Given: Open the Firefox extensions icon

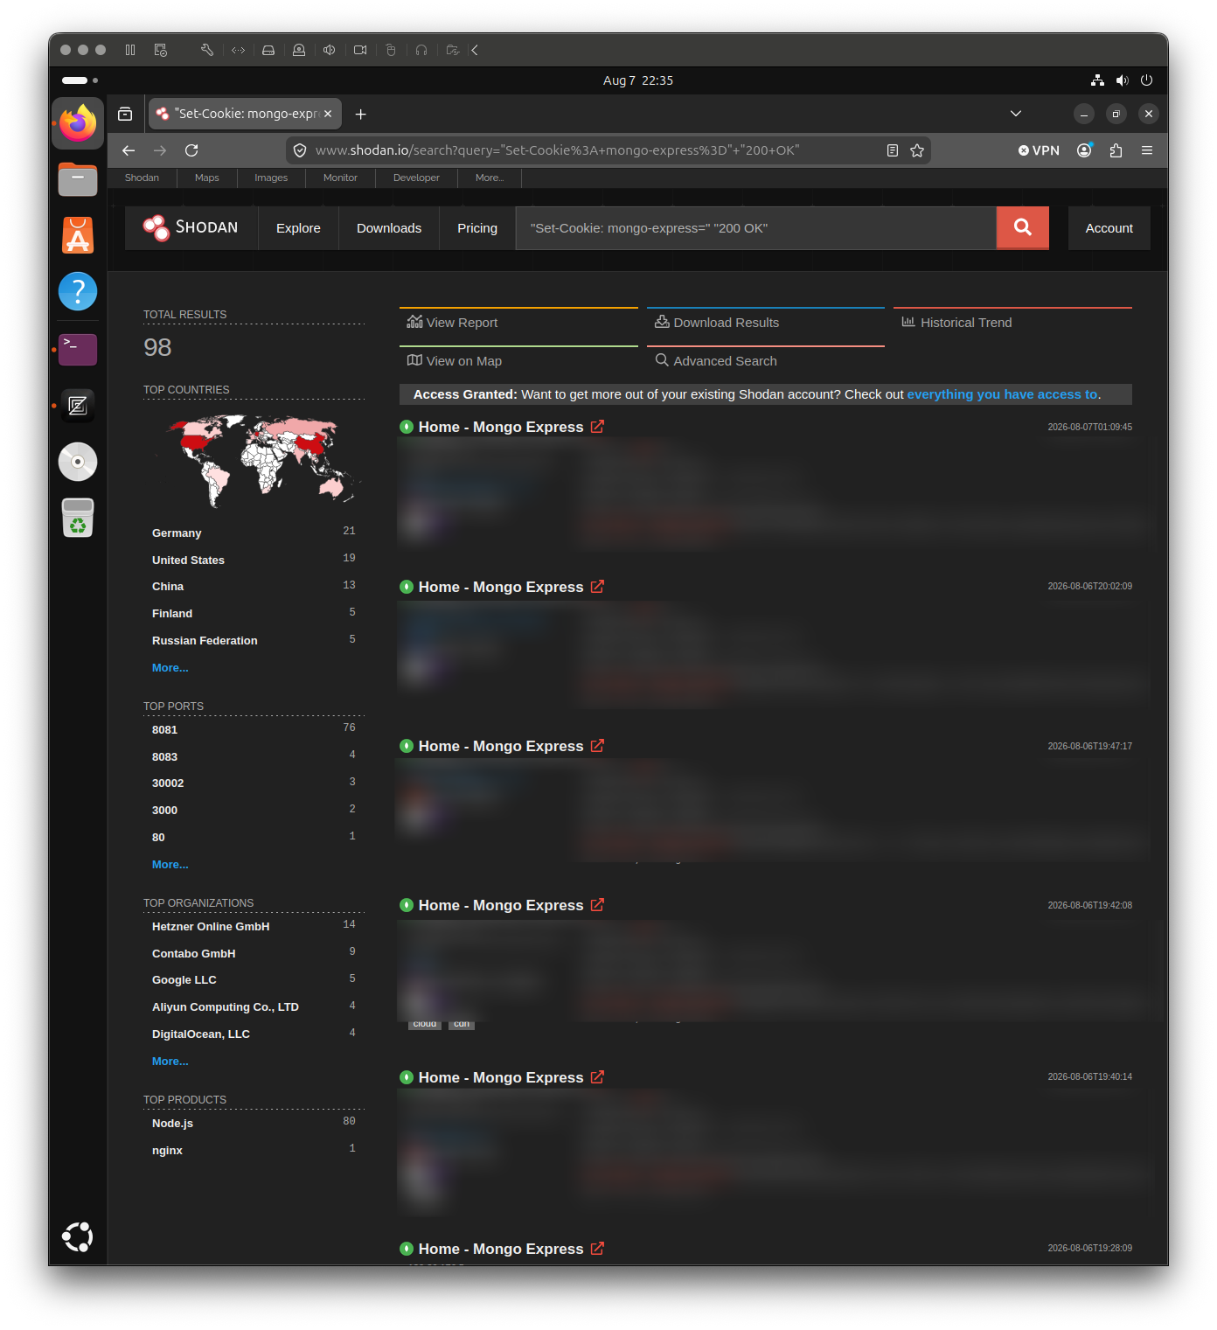Looking at the screenshot, I should [x=1116, y=150].
